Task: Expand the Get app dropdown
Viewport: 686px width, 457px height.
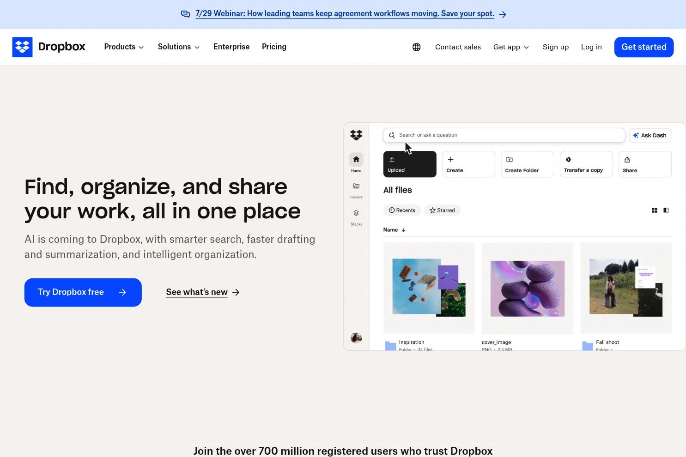Action: click(x=511, y=47)
